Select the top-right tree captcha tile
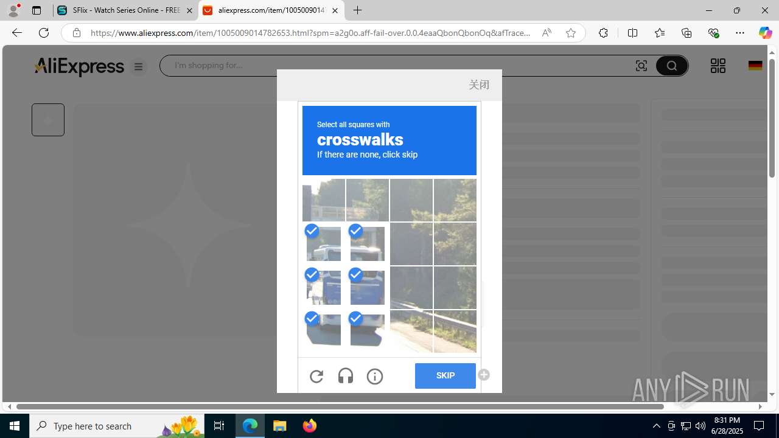This screenshot has width=779, height=438. 455,200
